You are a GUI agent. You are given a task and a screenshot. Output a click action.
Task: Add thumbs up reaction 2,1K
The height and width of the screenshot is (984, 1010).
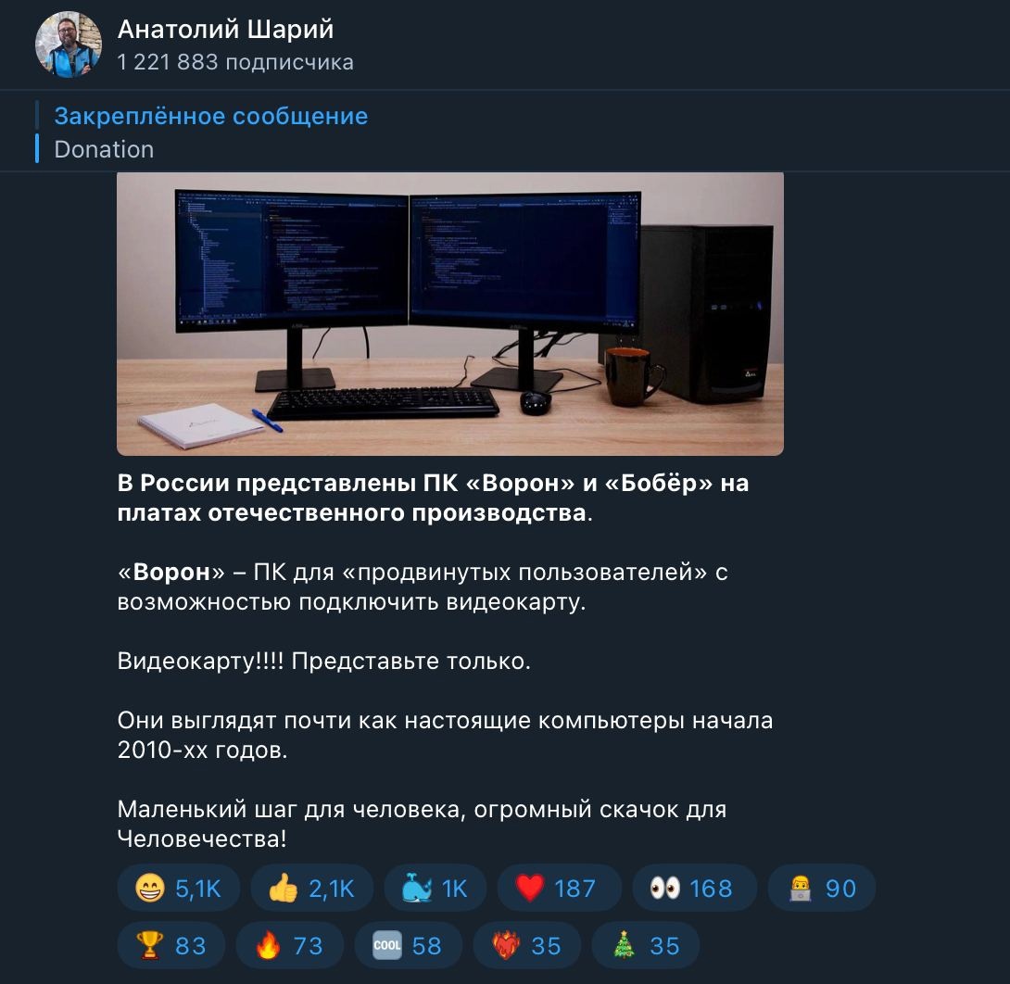coord(311,888)
